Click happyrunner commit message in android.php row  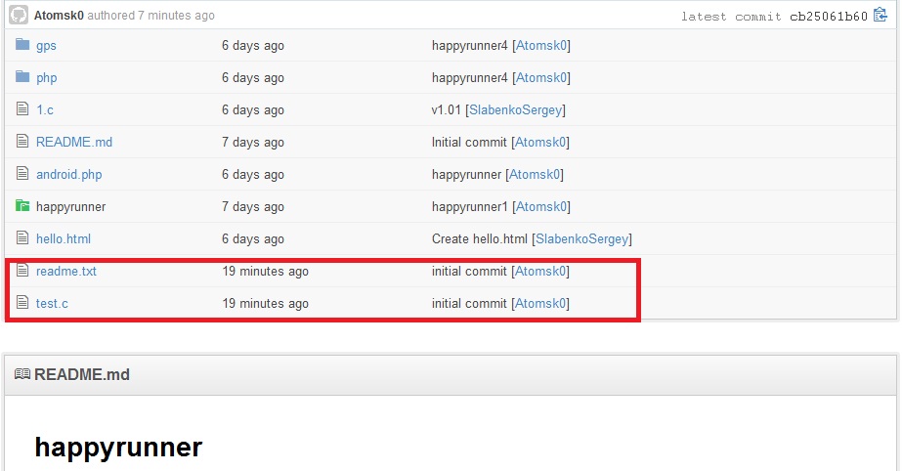(466, 175)
